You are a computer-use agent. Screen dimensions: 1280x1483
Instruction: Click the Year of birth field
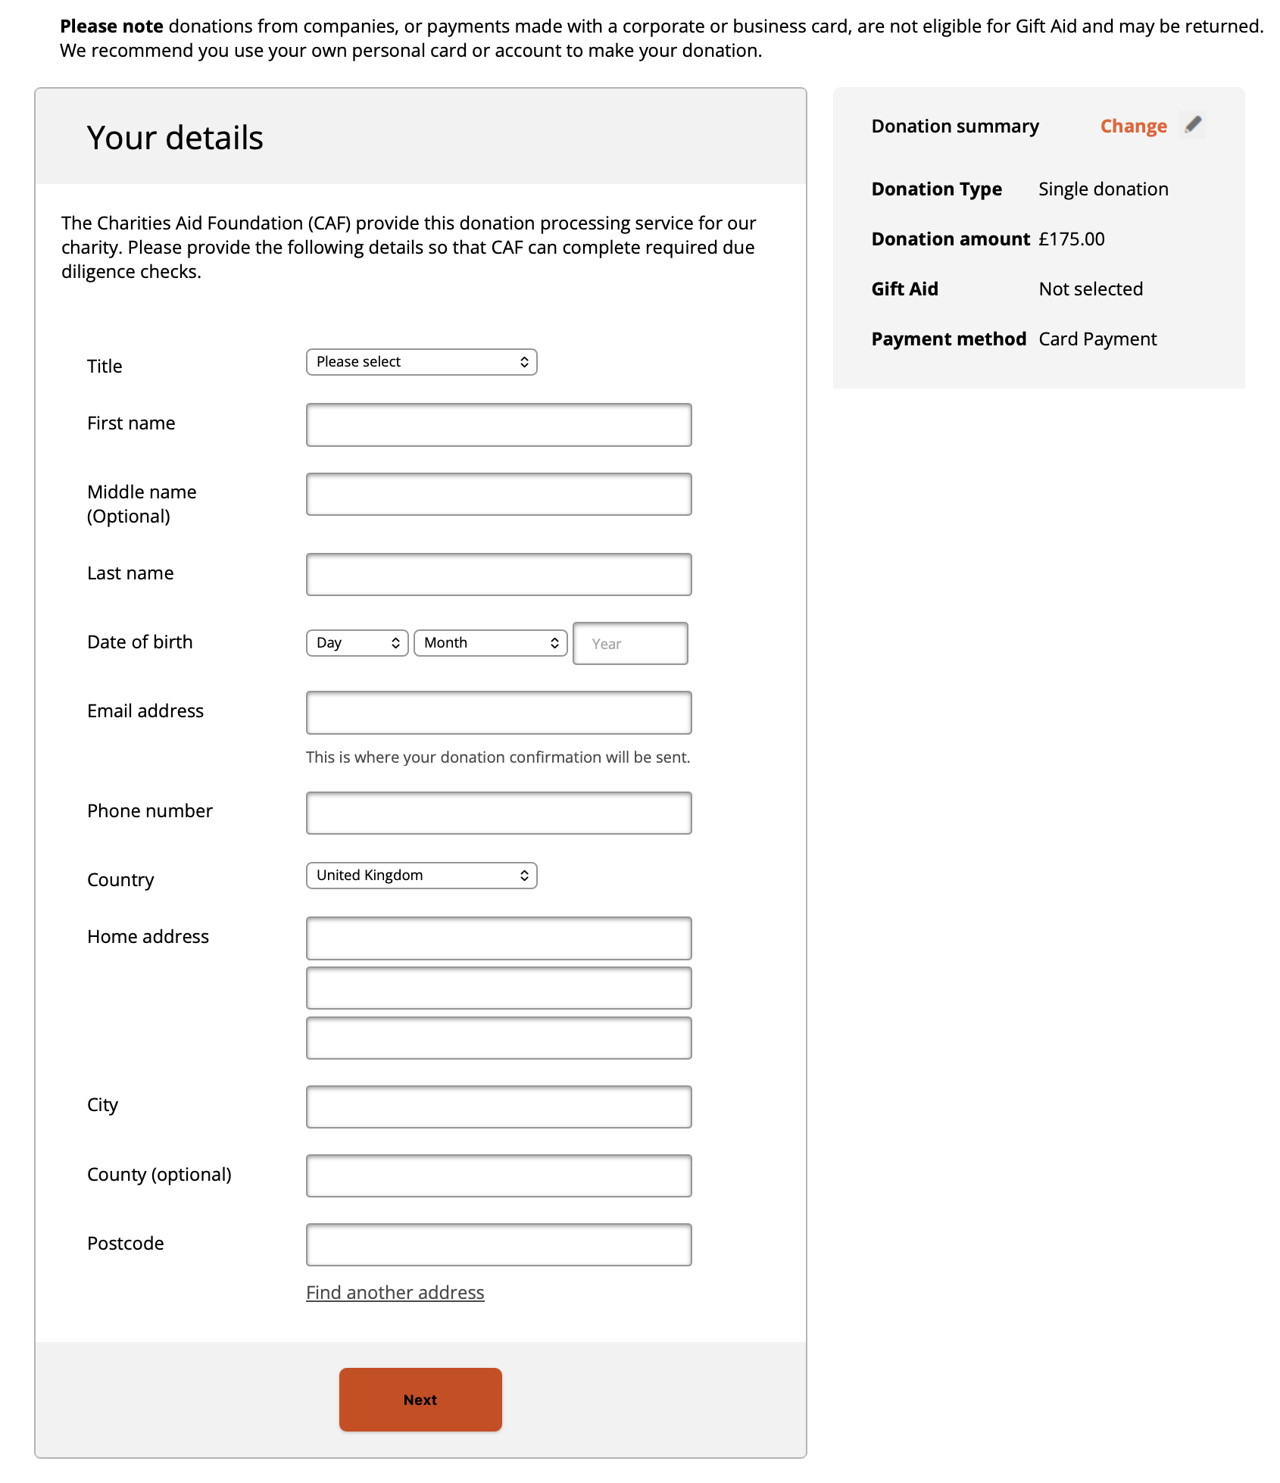pyautogui.click(x=630, y=644)
